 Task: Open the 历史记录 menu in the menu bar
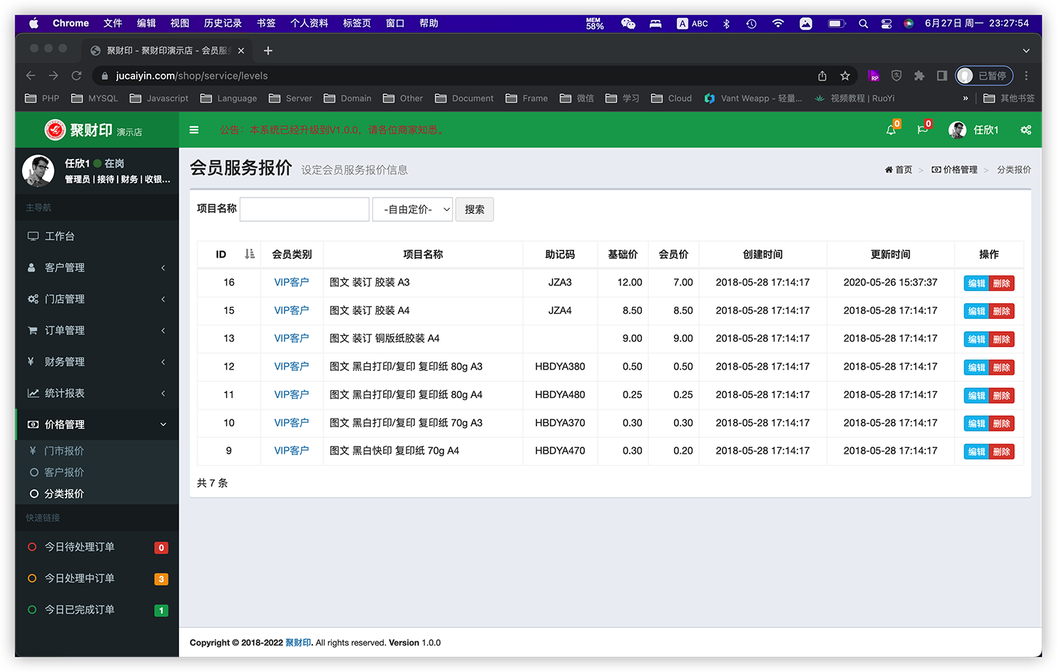[223, 24]
